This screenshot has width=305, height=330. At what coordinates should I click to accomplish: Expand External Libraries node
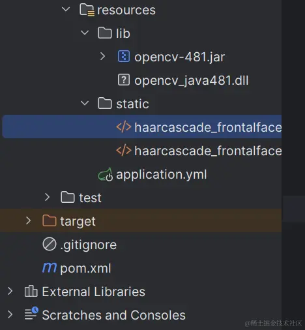10,291
